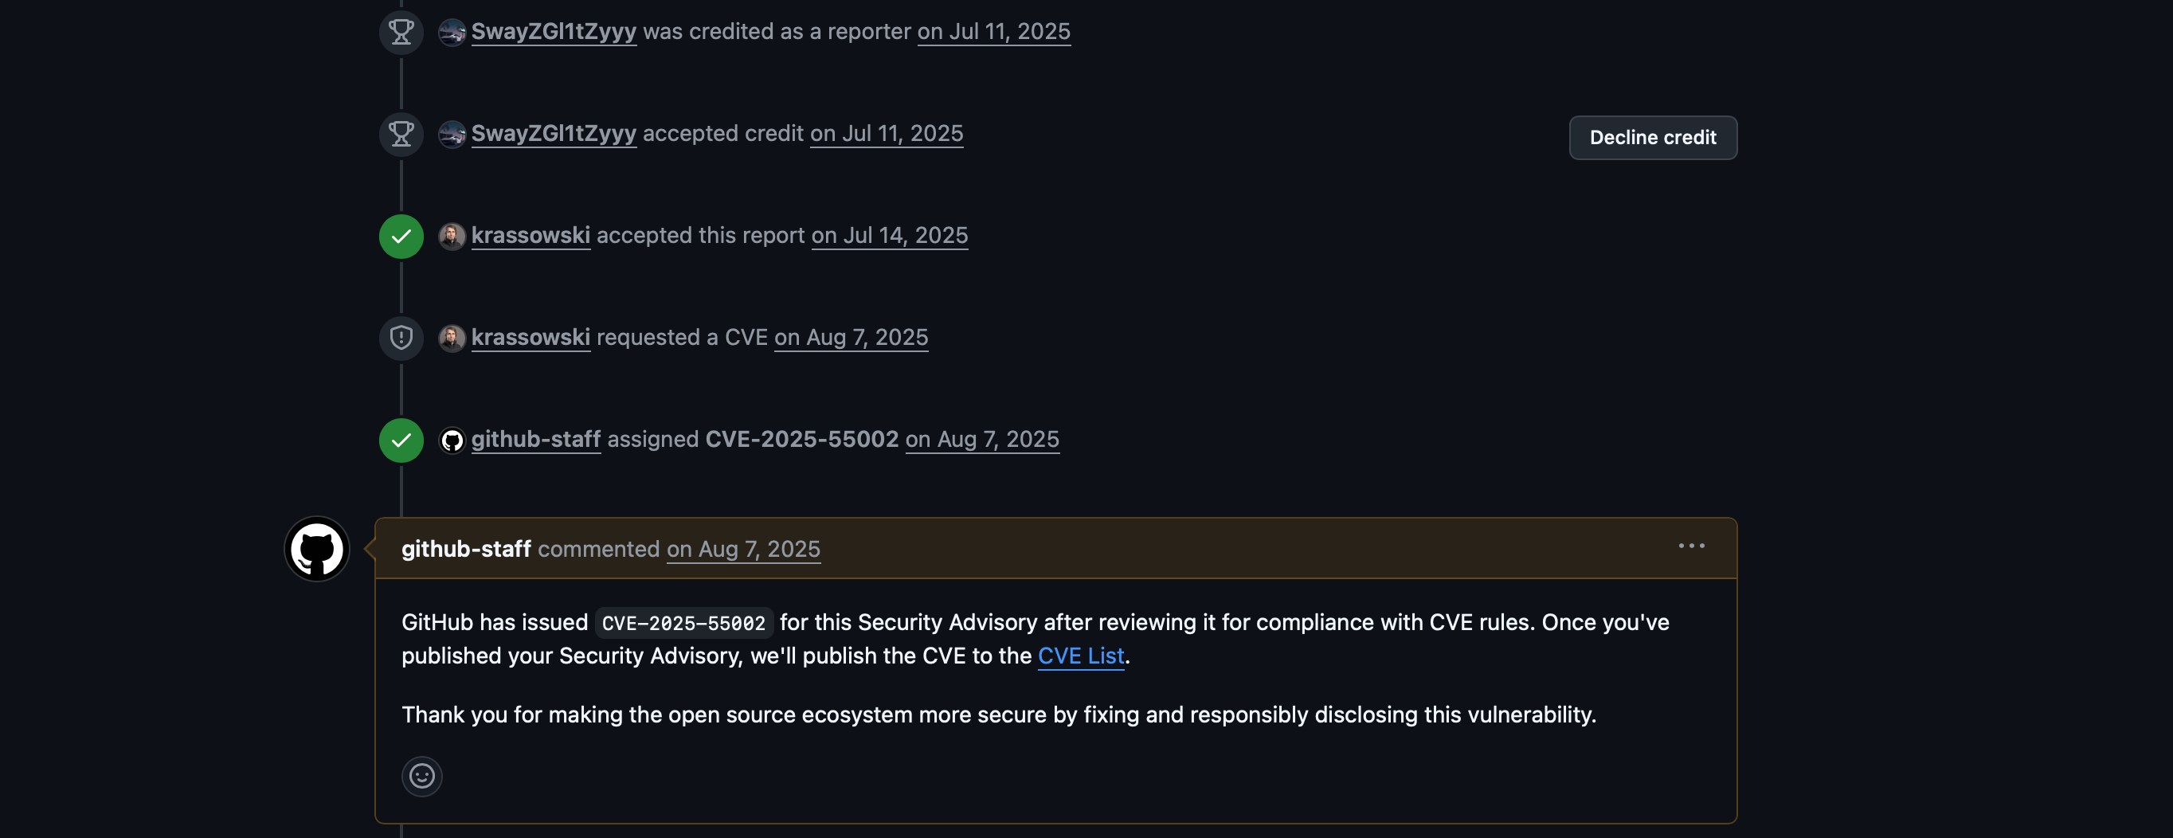The height and width of the screenshot is (838, 2173).
Task: Click the Jul 14, 2025 date on the accepted report
Action: click(889, 236)
